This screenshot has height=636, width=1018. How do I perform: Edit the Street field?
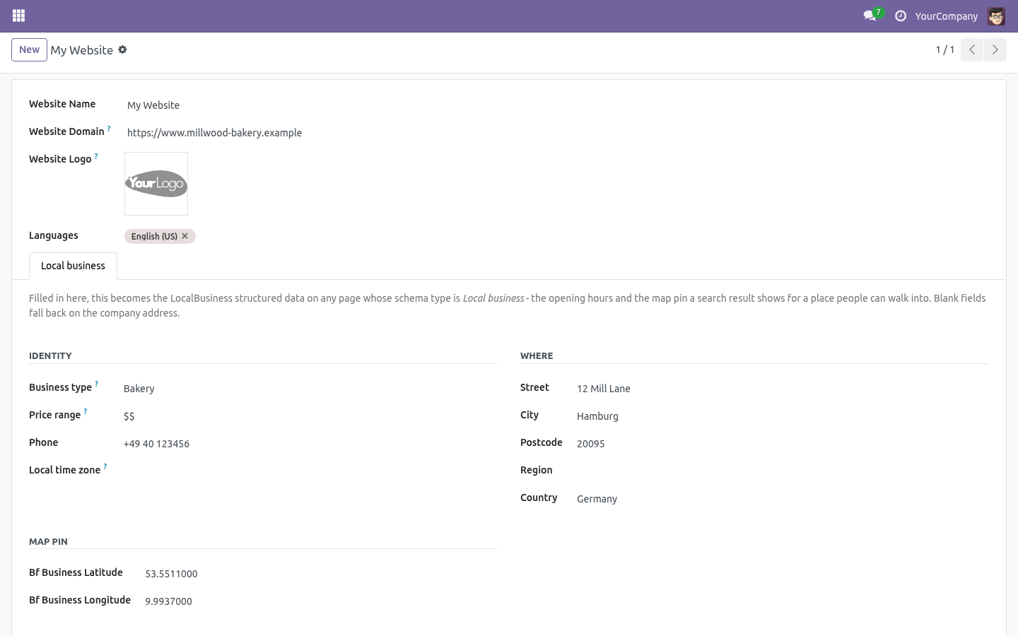tap(781, 389)
